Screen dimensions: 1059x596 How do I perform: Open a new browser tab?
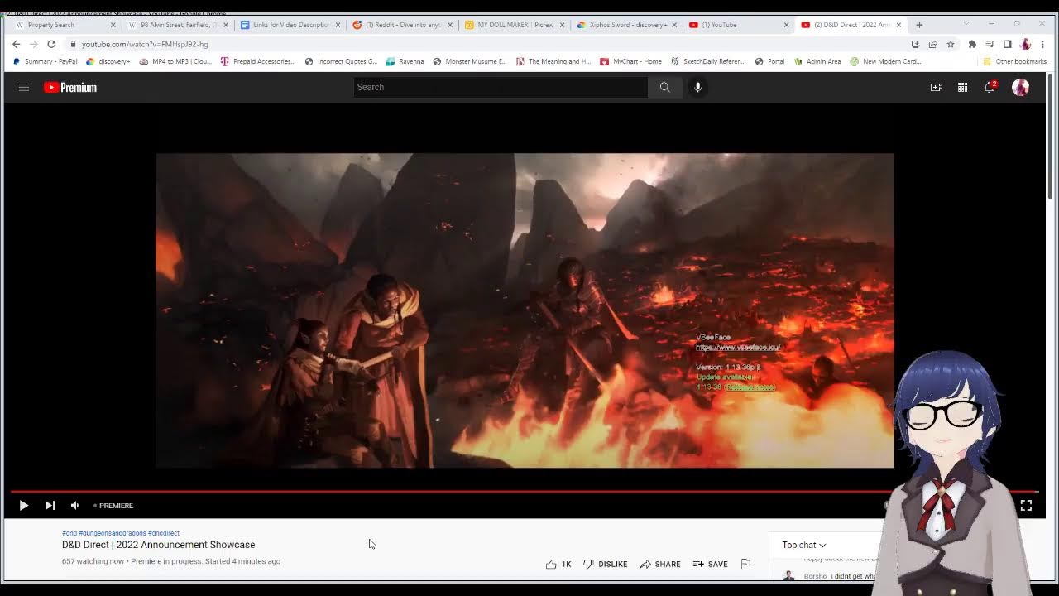point(919,25)
